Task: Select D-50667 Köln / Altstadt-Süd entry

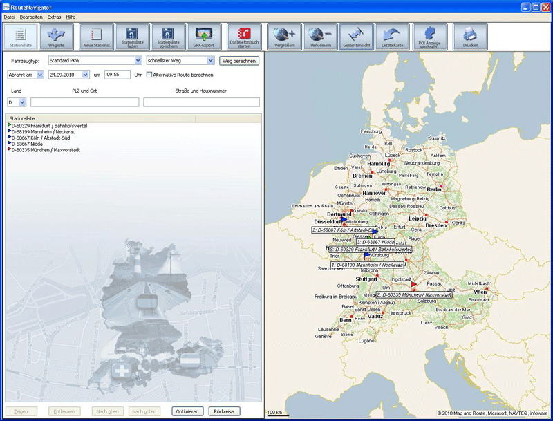Action: click(x=41, y=138)
